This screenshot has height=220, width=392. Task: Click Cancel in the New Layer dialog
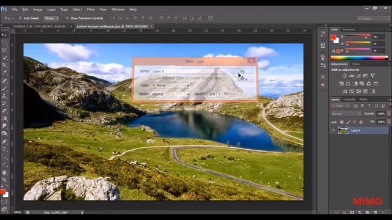(242, 79)
